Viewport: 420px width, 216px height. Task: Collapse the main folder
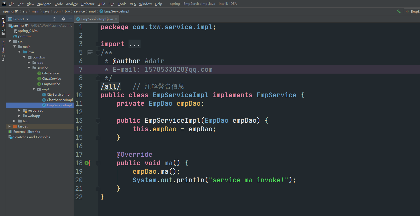[x=15, y=46]
